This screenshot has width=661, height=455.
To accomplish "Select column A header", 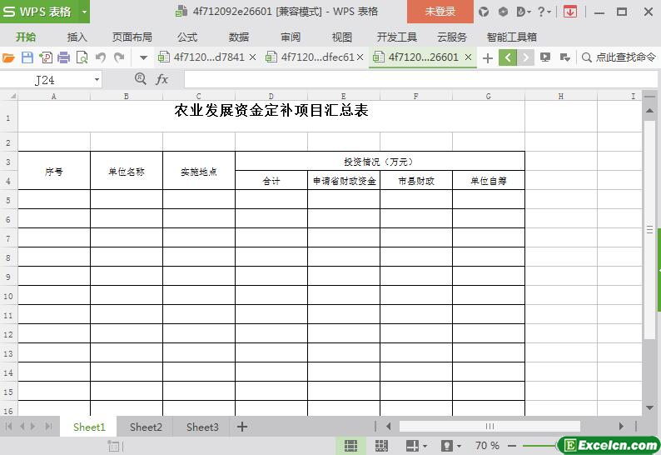I will tap(54, 96).
